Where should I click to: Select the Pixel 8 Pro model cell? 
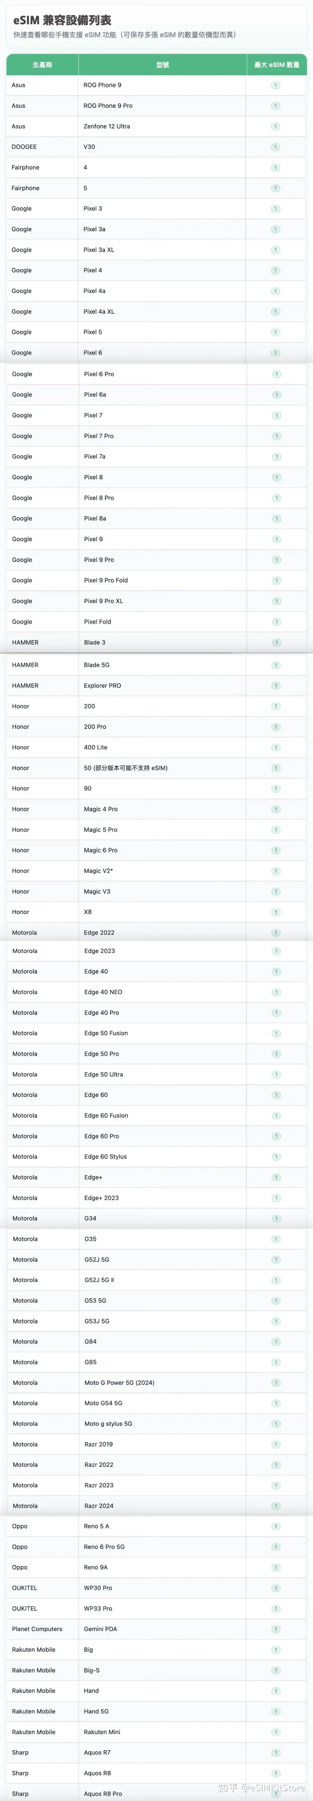click(x=99, y=498)
